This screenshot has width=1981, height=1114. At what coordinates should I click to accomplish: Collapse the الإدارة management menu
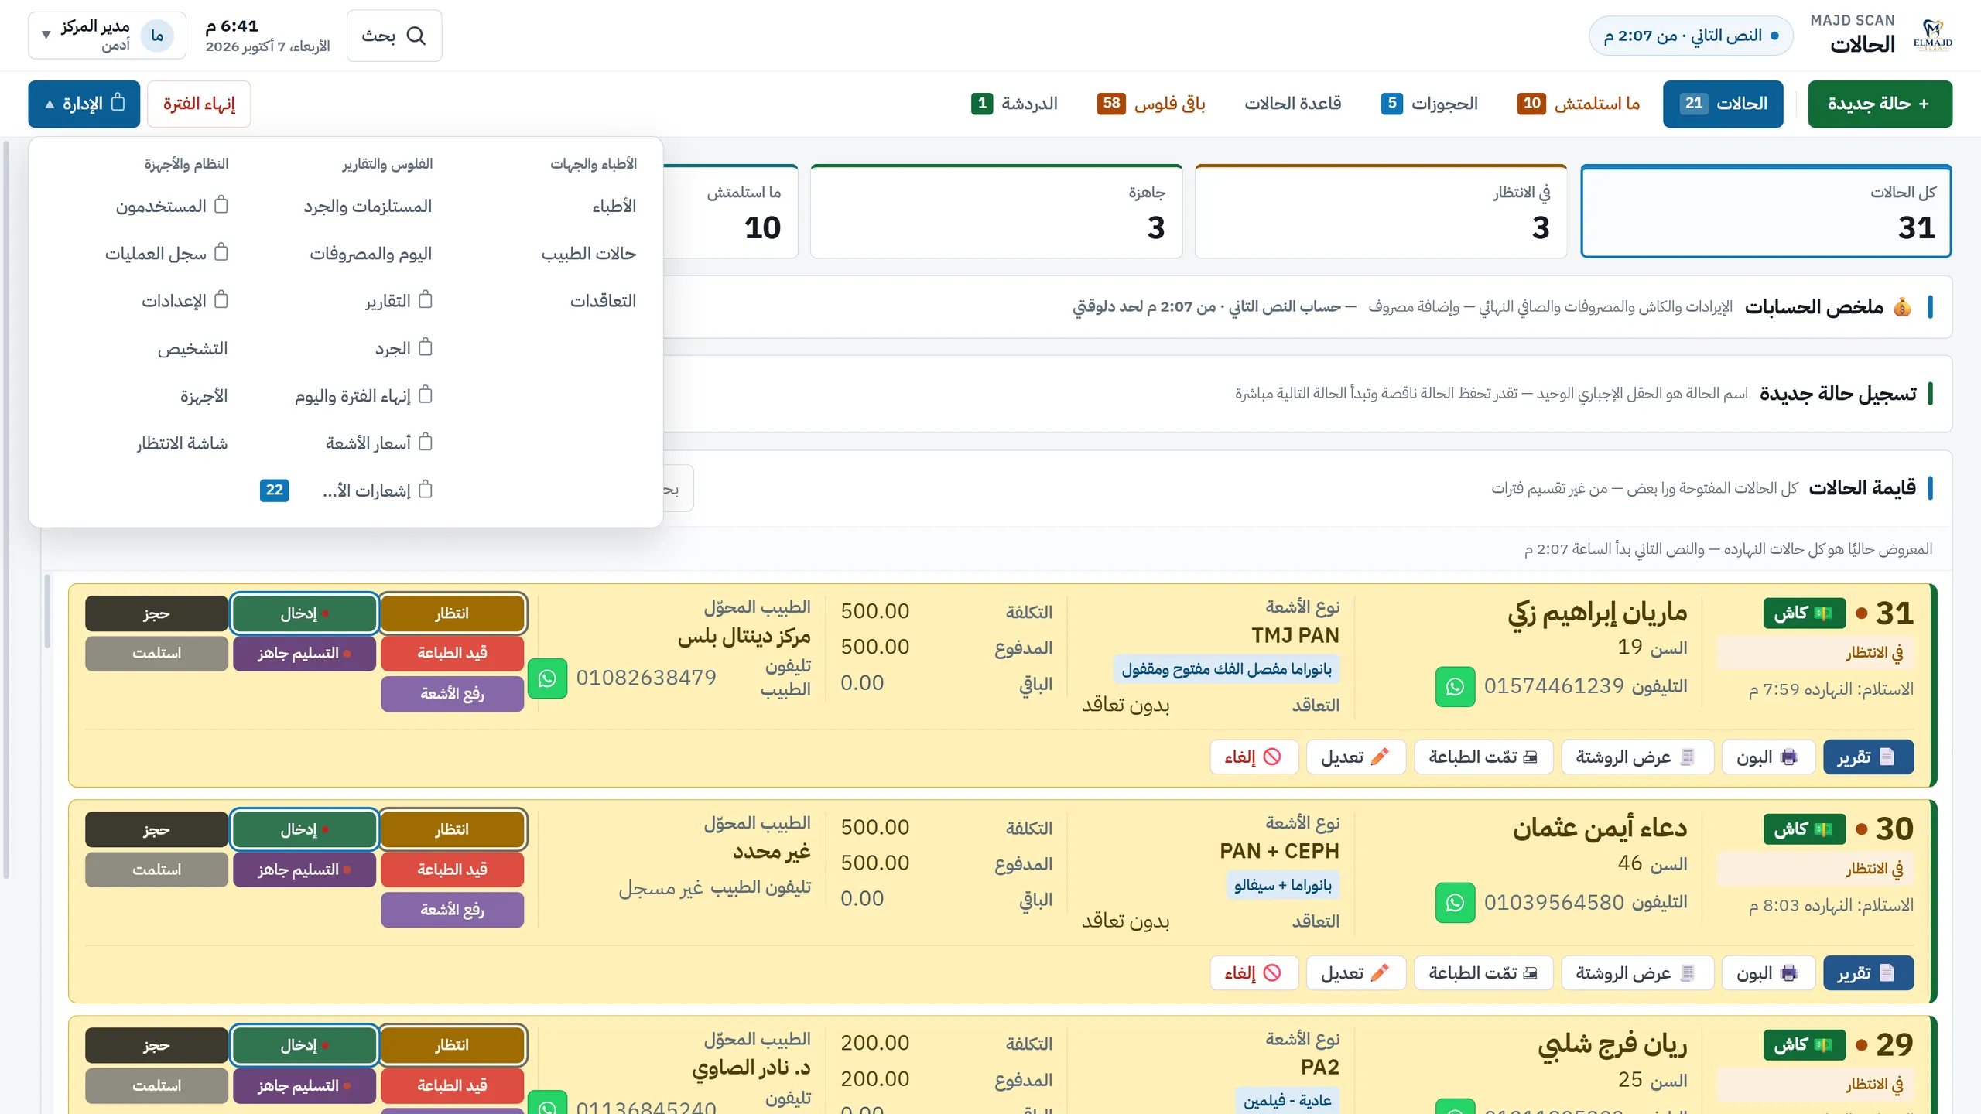coord(84,104)
